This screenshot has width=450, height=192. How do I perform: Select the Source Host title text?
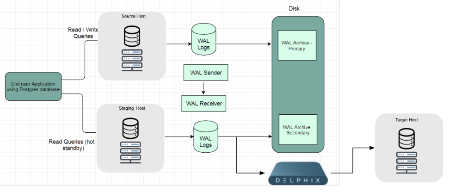(132, 16)
